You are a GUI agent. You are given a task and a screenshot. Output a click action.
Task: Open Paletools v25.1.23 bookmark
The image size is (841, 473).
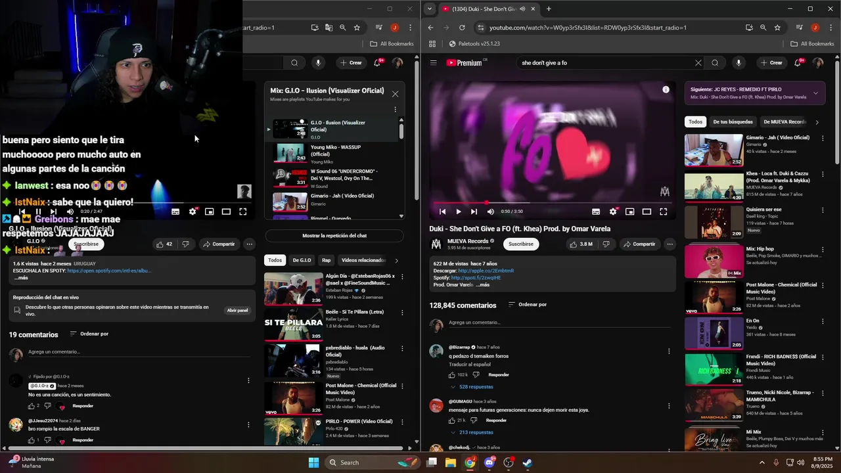(x=474, y=44)
